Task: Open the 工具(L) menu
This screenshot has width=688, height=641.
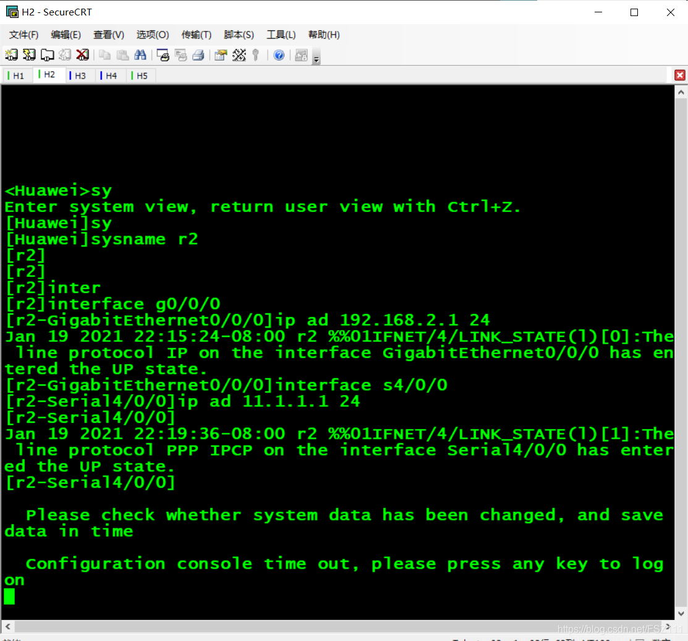Action: click(x=281, y=35)
